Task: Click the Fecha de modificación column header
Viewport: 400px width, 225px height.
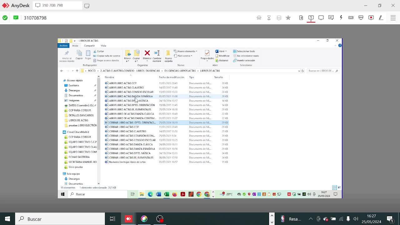Action: tap(172, 77)
